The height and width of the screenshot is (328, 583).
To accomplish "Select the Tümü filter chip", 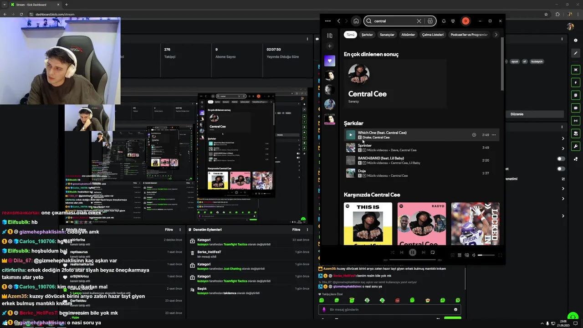I will (x=350, y=35).
